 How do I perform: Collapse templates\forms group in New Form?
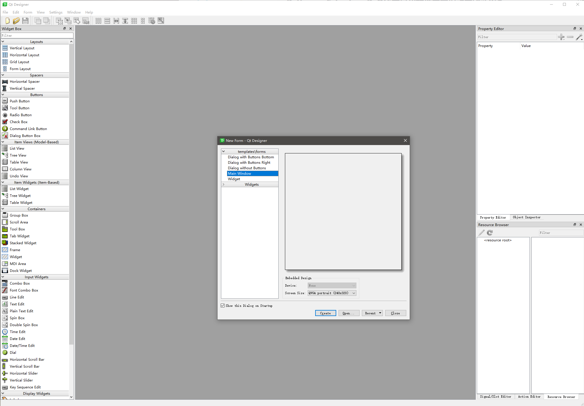(x=223, y=151)
